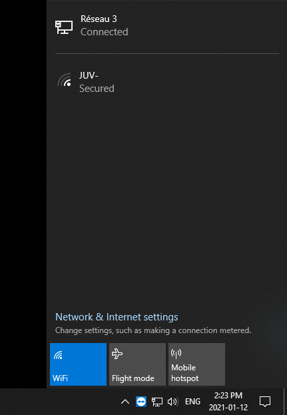Image resolution: width=287 pixels, height=415 pixels.
Task: Select the Réseau 3 connected network
Action: [167, 25]
